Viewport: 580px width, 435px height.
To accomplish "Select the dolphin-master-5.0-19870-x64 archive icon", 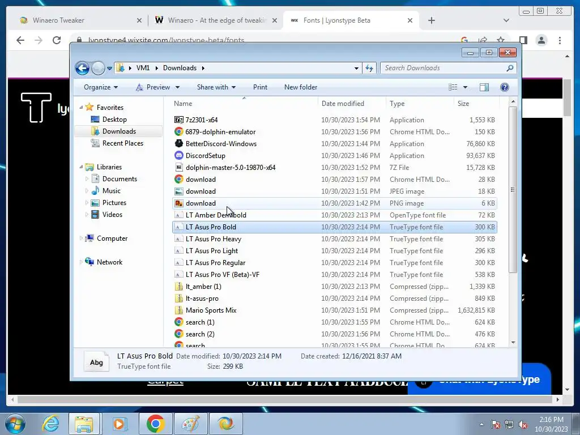I will coord(178,167).
